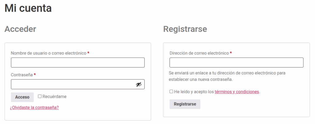This screenshot has height=124, width=315.
Task: Click the 'Contraseña' field label
Action: pyautogui.click(x=22, y=75)
